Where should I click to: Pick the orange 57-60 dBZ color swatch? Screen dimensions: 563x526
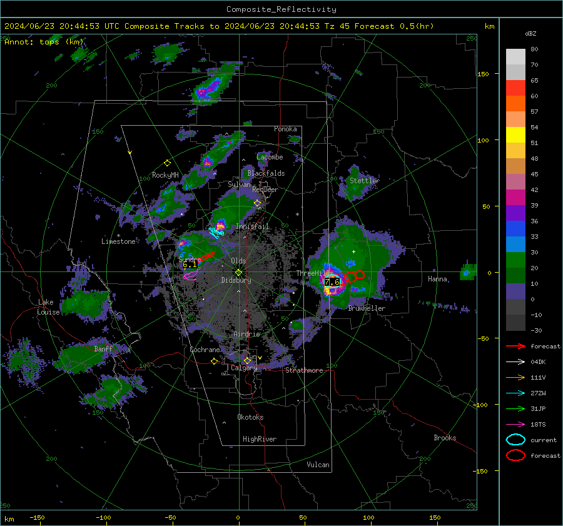pos(515,103)
